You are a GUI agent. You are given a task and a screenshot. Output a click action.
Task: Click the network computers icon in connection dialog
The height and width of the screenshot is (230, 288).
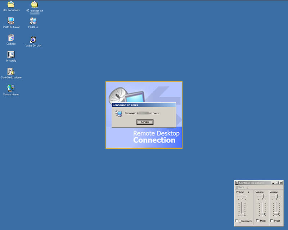coord(118,114)
